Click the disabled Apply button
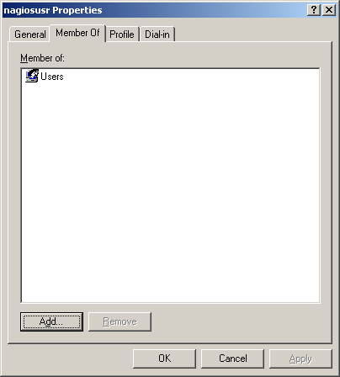This screenshot has height=377, width=340. (x=300, y=358)
